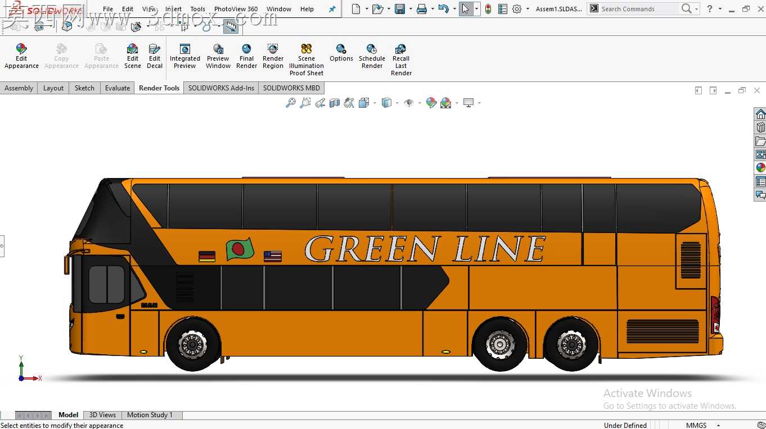This screenshot has width=766, height=429.
Task: Select the Render Region tool
Action: tap(273, 56)
